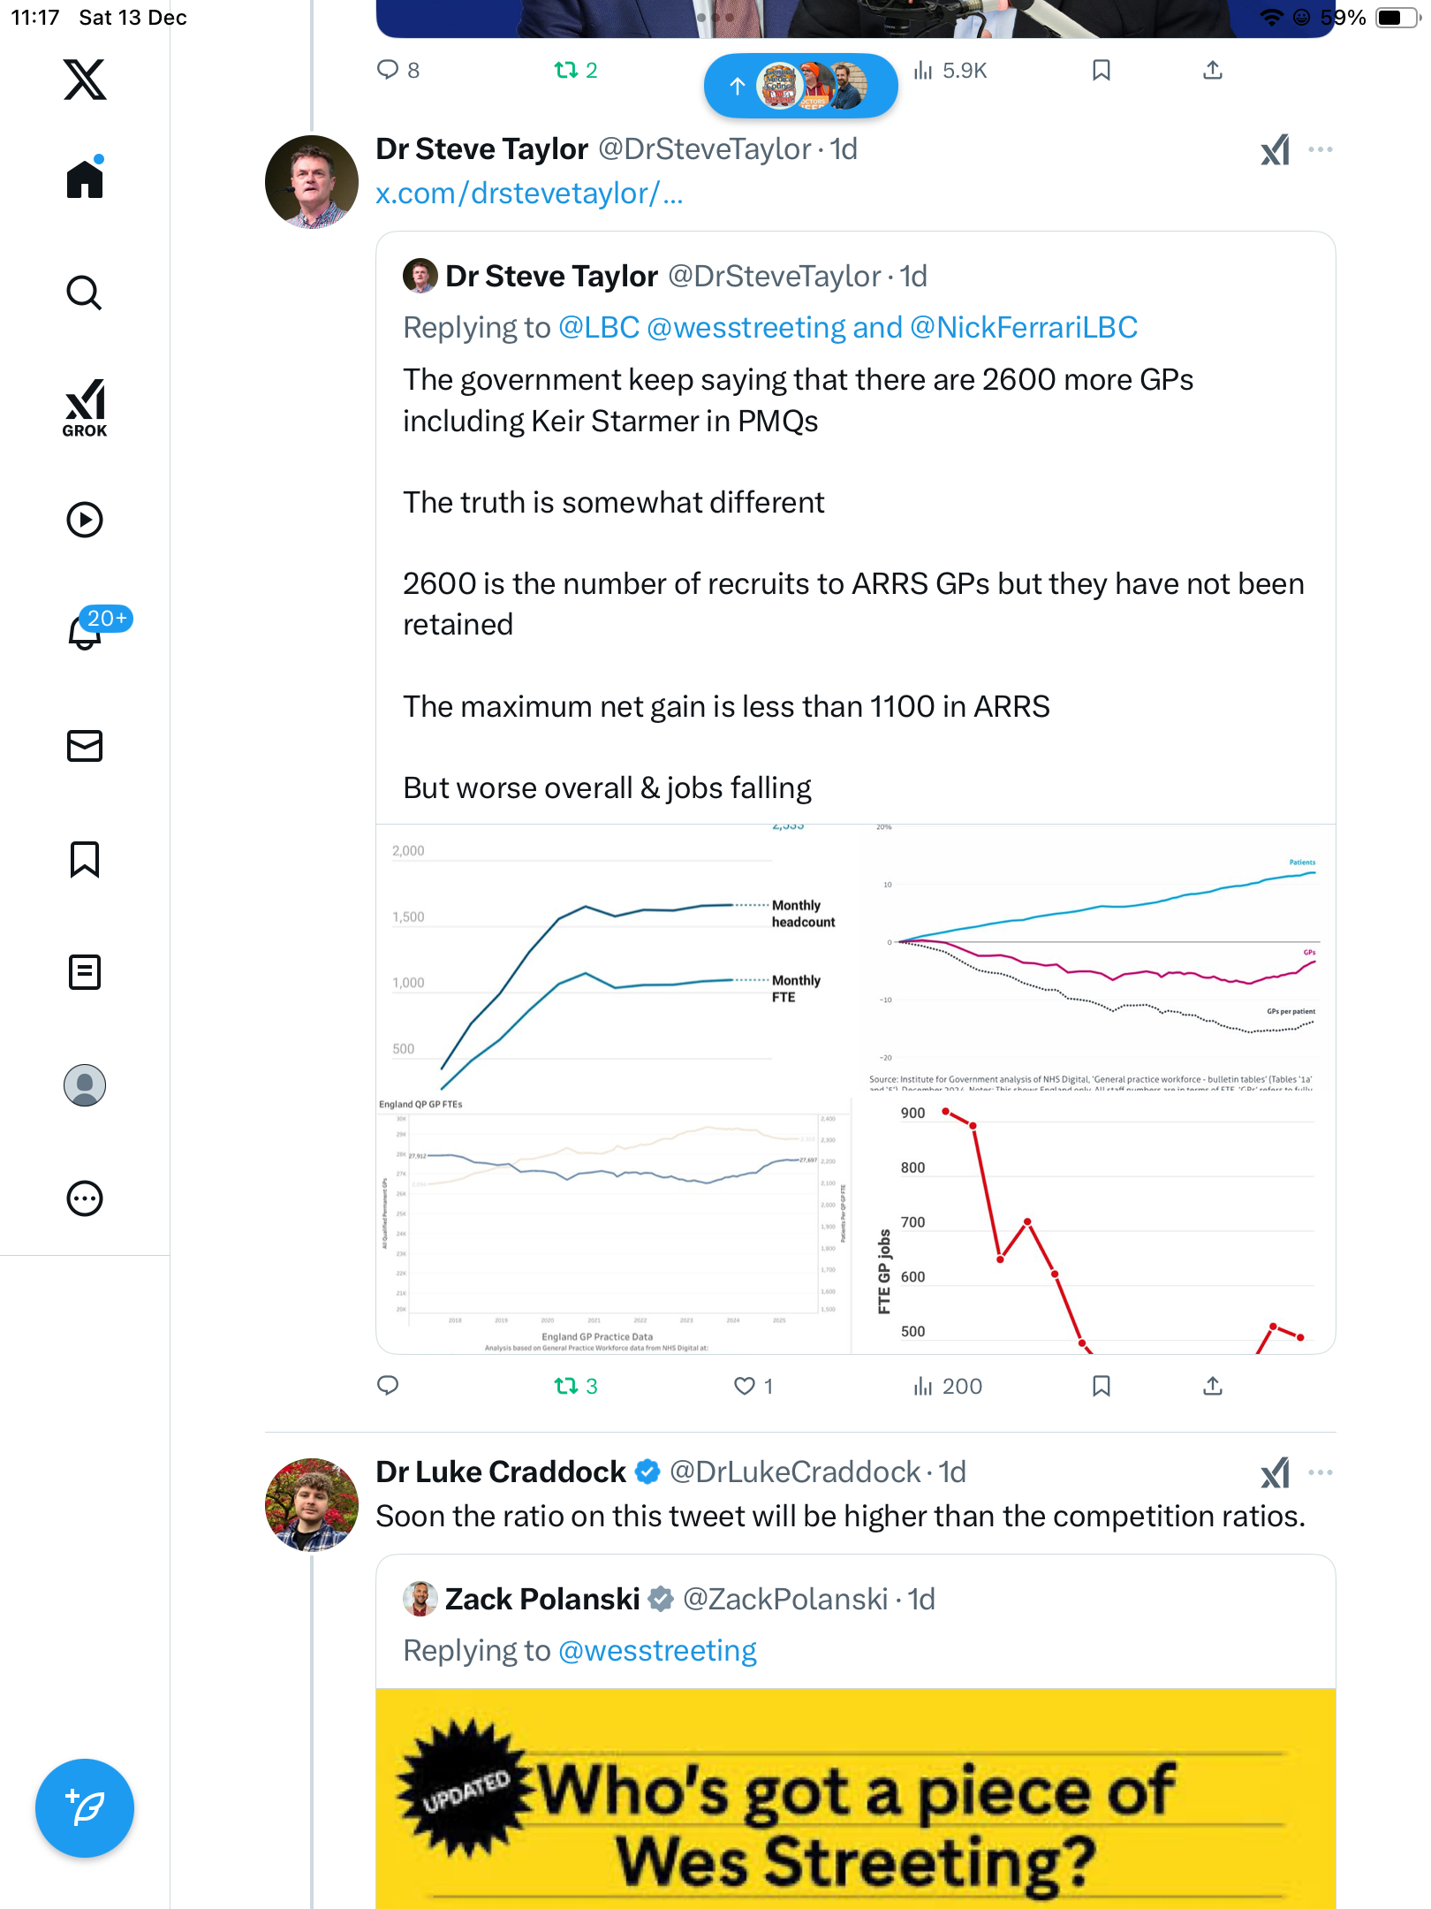Bookmark Dr Steve Taylor's post

point(1101,1386)
